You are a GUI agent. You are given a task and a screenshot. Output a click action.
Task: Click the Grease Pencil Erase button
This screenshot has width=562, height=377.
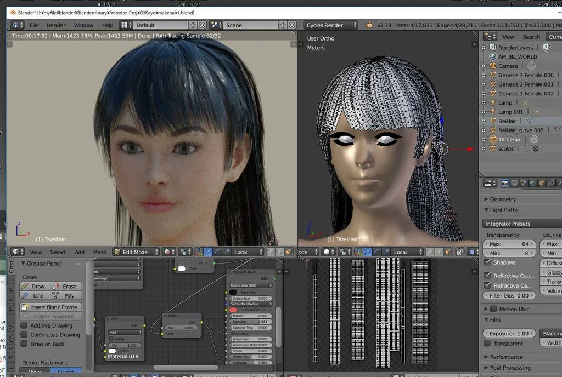tap(66, 286)
